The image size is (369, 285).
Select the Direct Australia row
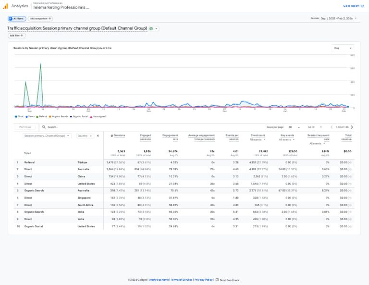(x=184, y=170)
